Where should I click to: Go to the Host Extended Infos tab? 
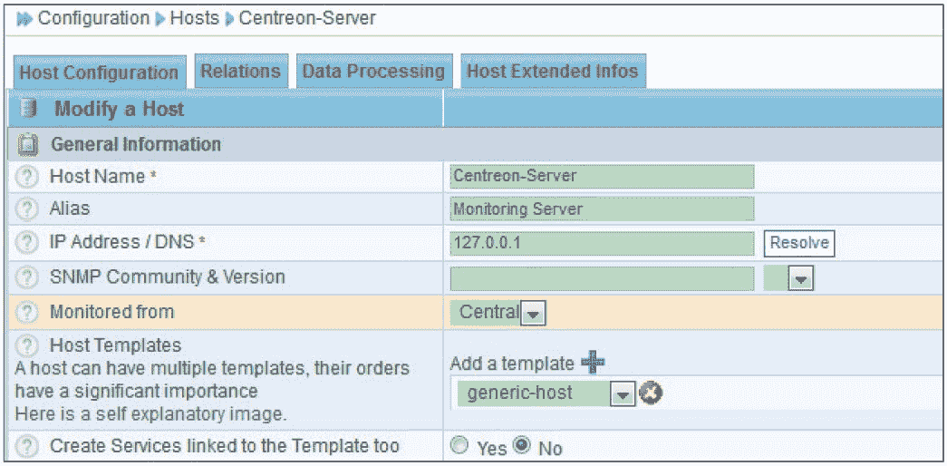click(552, 72)
